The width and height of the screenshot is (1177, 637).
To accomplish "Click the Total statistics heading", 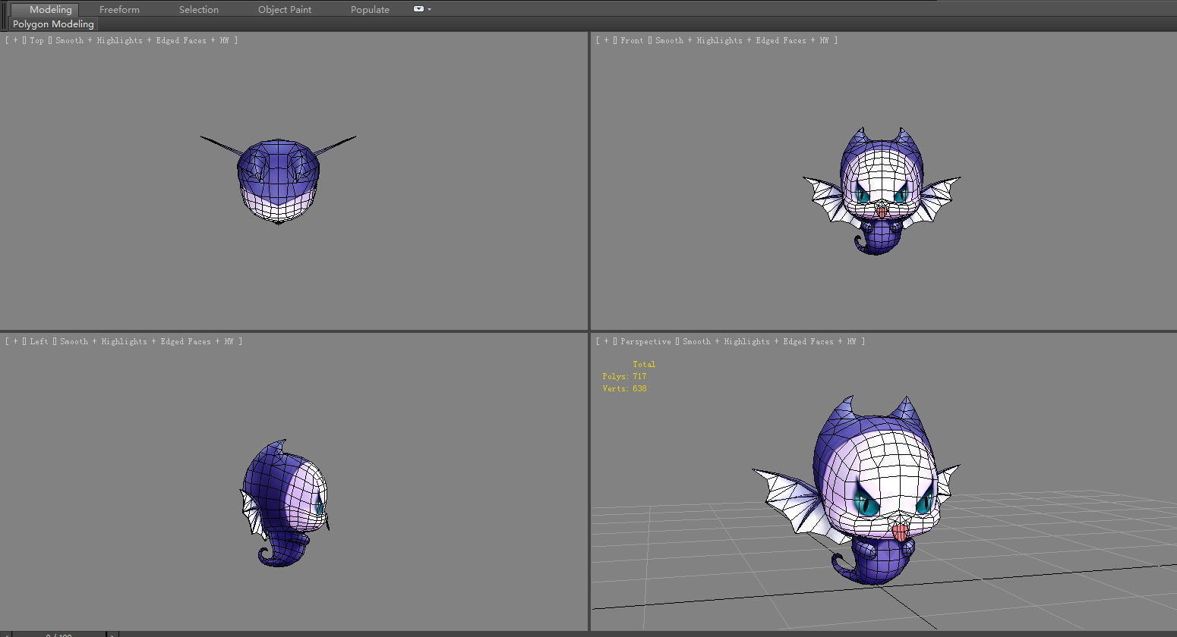I will point(644,364).
